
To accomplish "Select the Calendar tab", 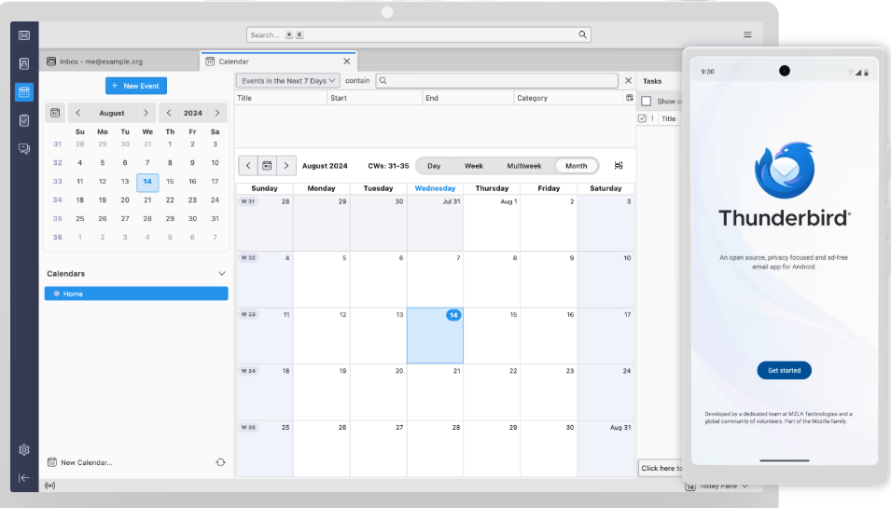I will [x=278, y=62].
